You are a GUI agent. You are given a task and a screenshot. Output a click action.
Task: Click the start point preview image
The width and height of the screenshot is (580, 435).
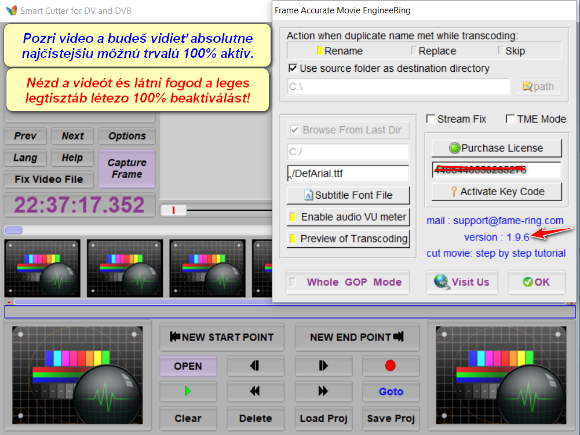click(77, 375)
